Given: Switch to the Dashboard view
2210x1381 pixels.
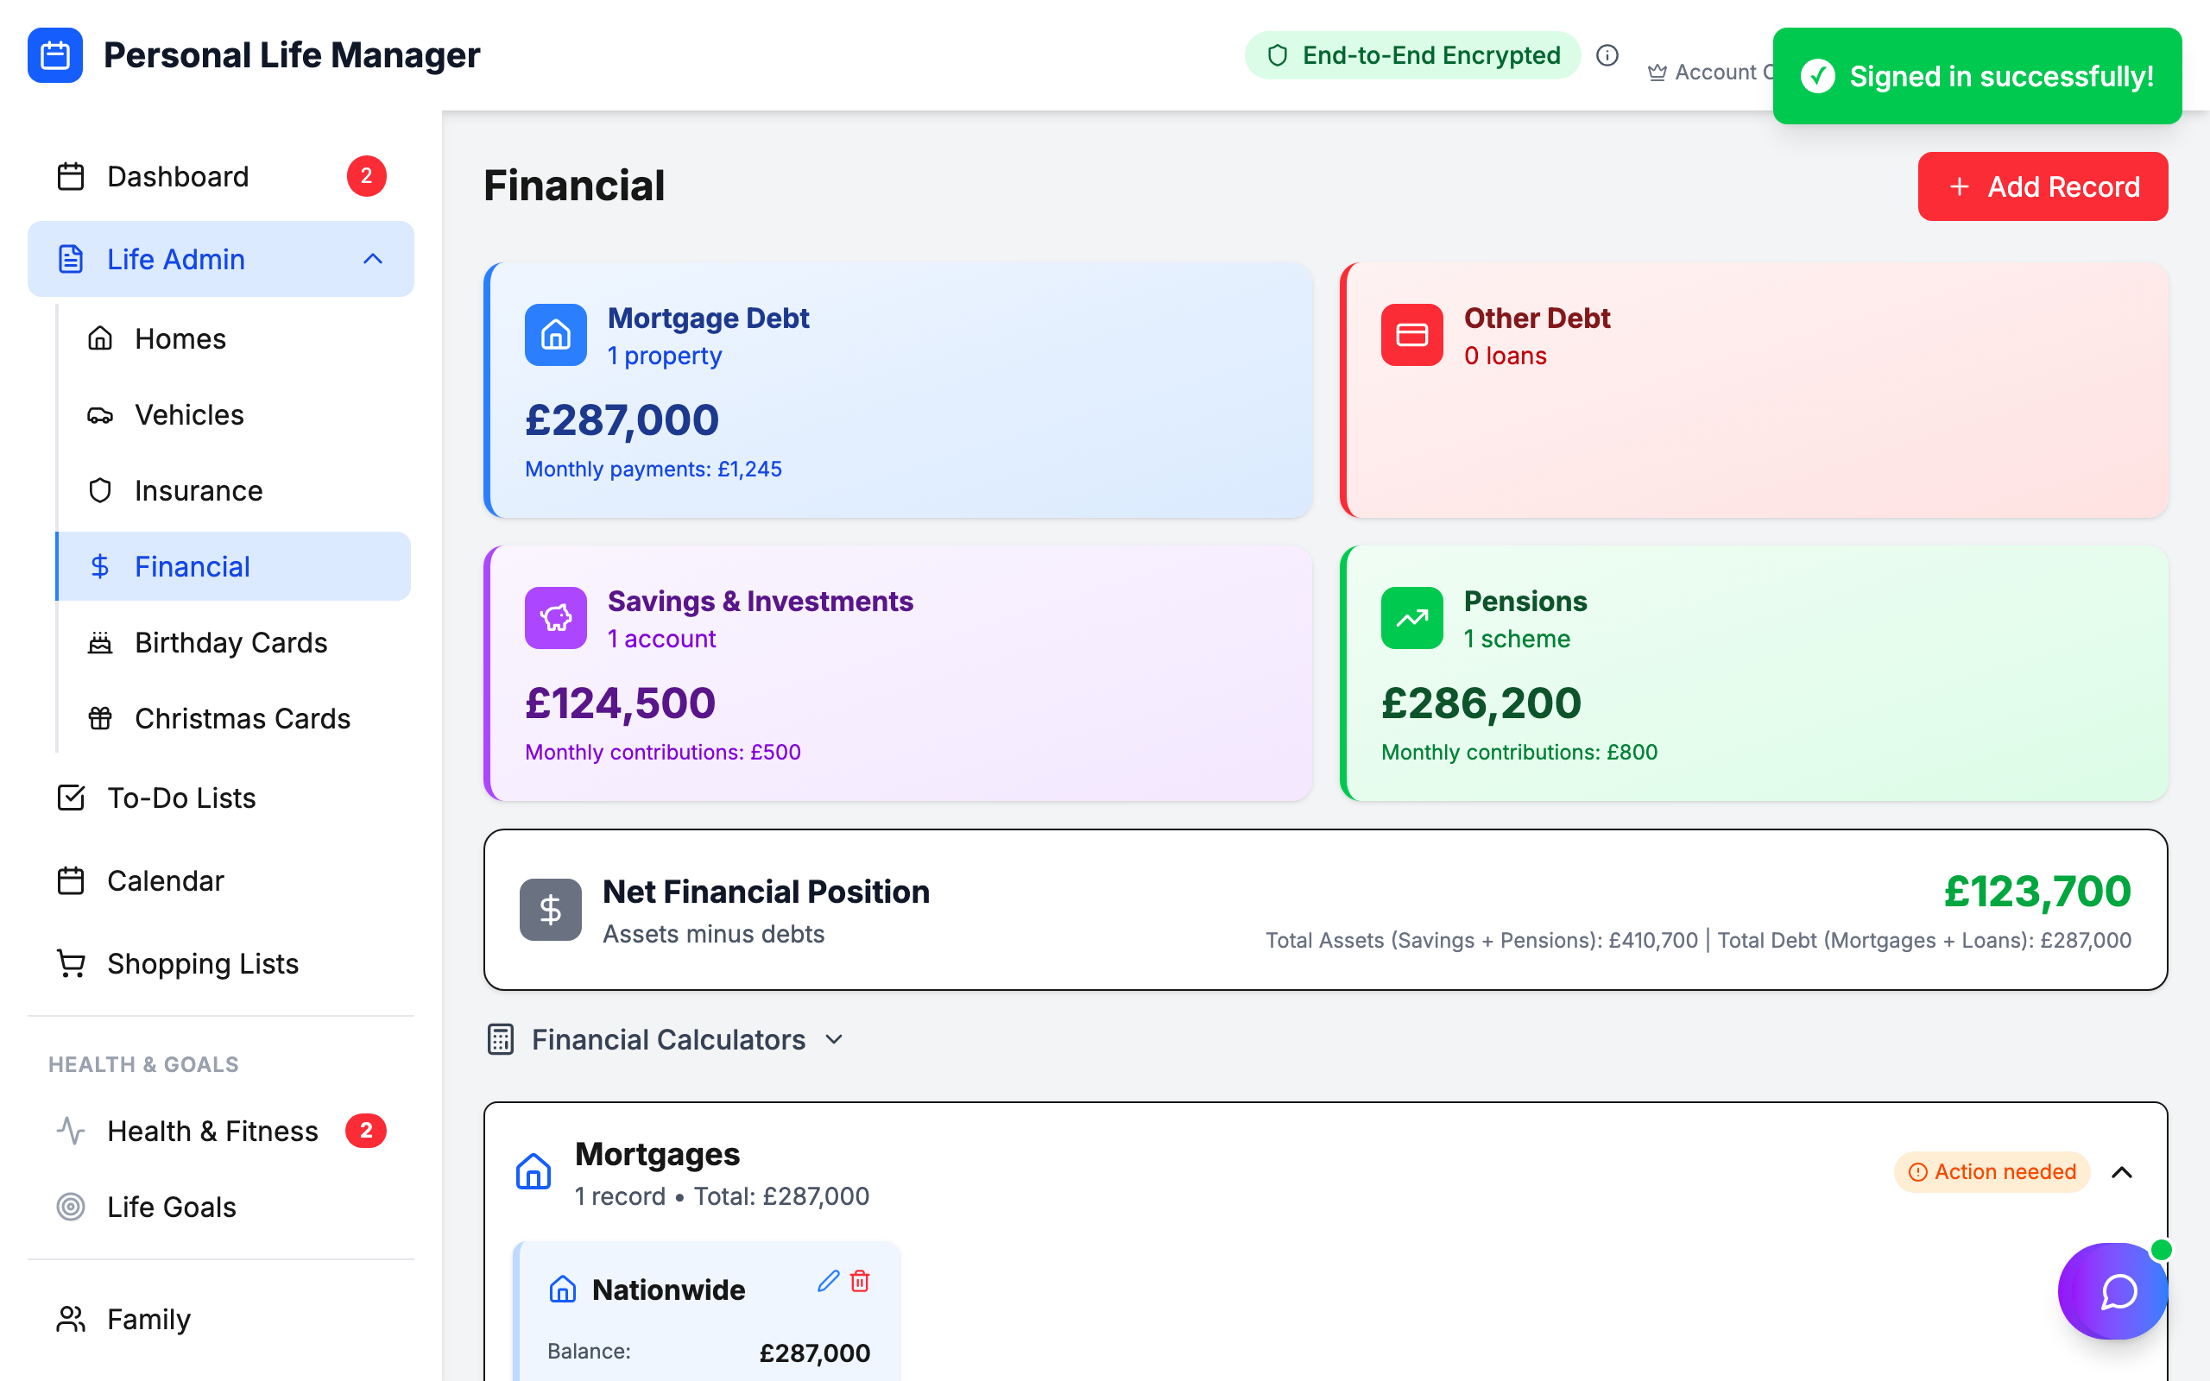Looking at the screenshot, I should [177, 175].
